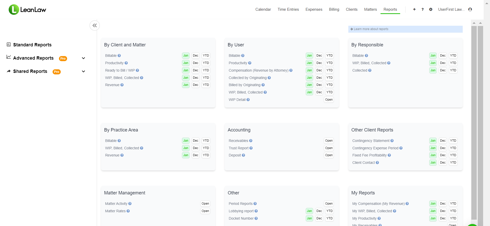490x226 pixels.
Task: Click help icon next to My Compensation (My Revenue)
Action: point(407,204)
